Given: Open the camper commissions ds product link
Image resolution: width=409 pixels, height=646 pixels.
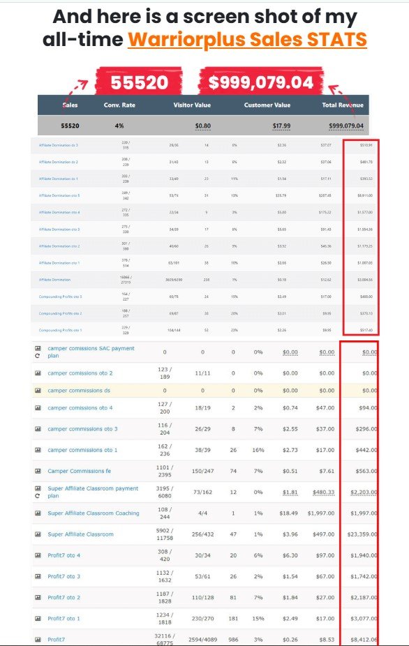Looking at the screenshot, I should coord(79,391).
